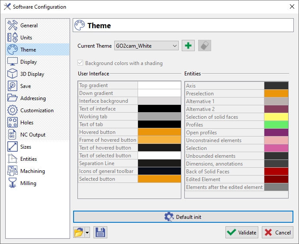The width and height of the screenshot is (299, 244).
Task: Select the Milling tool icon
Action: pos(13,183)
